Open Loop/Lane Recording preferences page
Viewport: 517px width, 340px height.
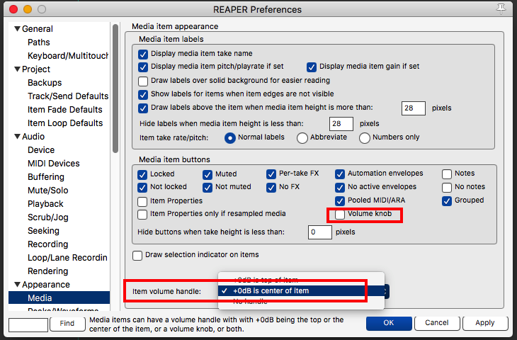point(67,258)
